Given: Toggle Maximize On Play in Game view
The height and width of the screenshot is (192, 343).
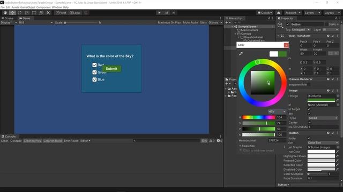Looking at the screenshot, I should pos(169,22).
